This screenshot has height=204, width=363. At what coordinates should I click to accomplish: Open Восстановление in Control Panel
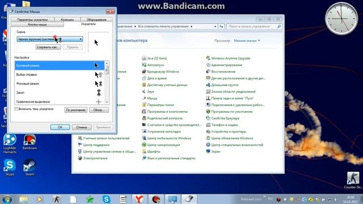pyautogui.click(x=221, y=72)
